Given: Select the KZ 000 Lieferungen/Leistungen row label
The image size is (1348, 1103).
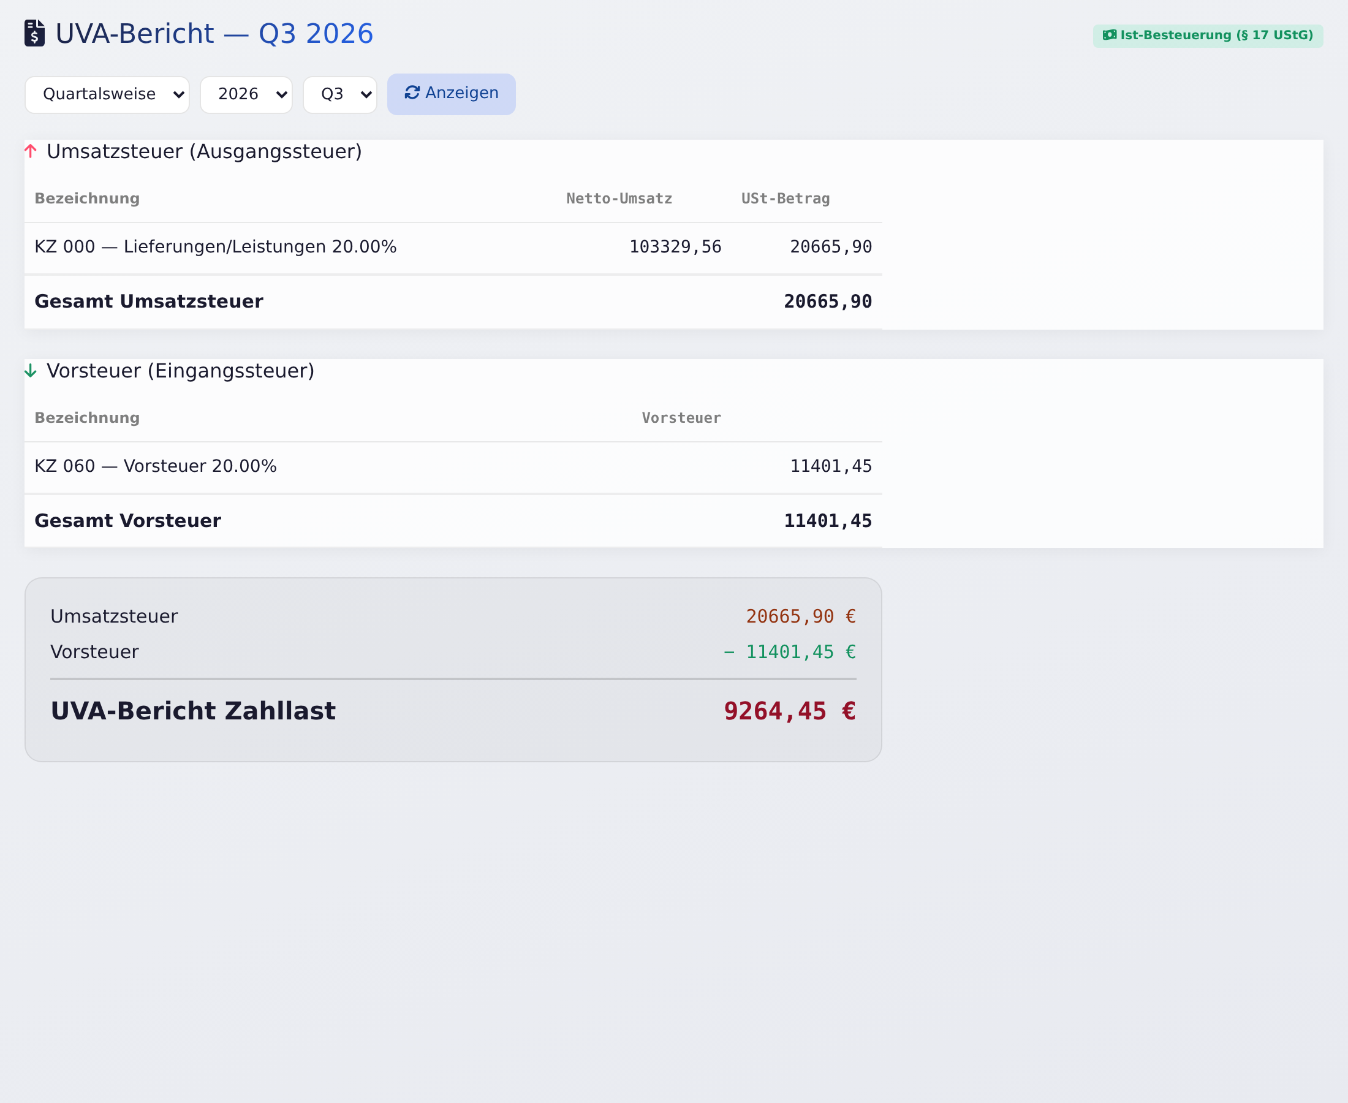Looking at the screenshot, I should [x=215, y=246].
